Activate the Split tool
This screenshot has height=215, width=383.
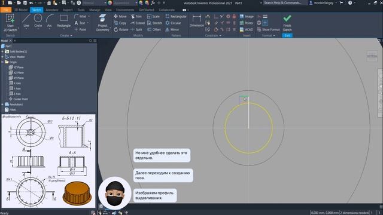point(136,29)
